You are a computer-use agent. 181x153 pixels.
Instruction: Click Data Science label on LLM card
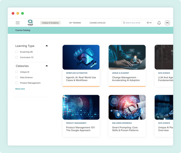pos(164,73)
